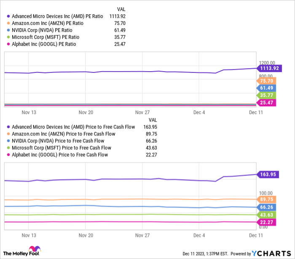Click the VAL header above cash flow values
295x259 pixels.
tap(153, 120)
